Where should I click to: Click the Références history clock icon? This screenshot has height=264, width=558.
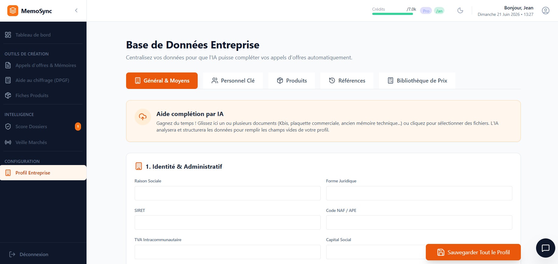[332, 80]
